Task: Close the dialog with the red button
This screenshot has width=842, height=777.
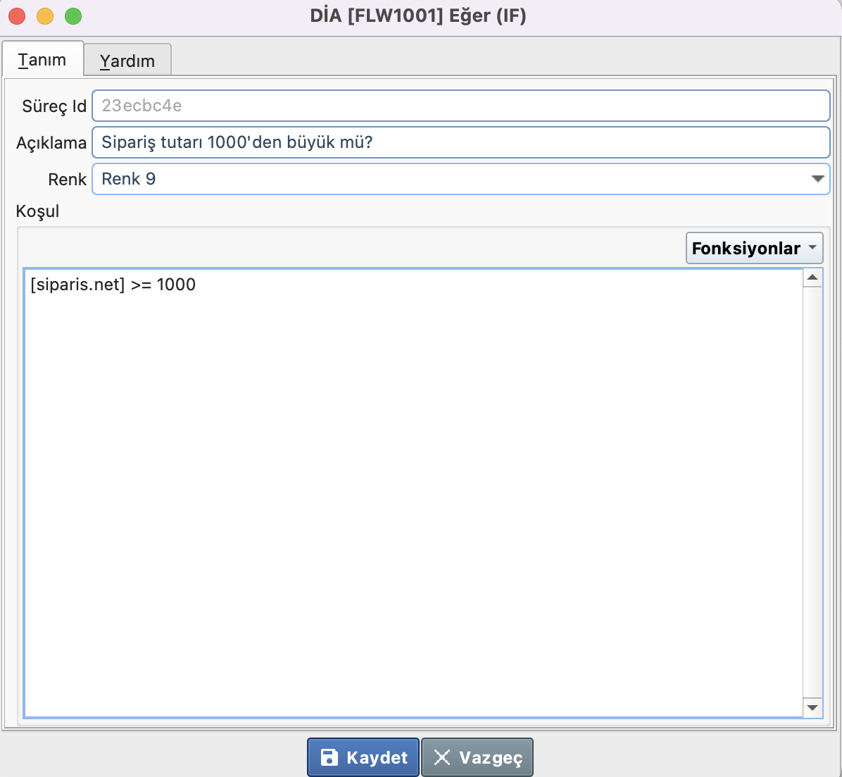Action: (17, 16)
